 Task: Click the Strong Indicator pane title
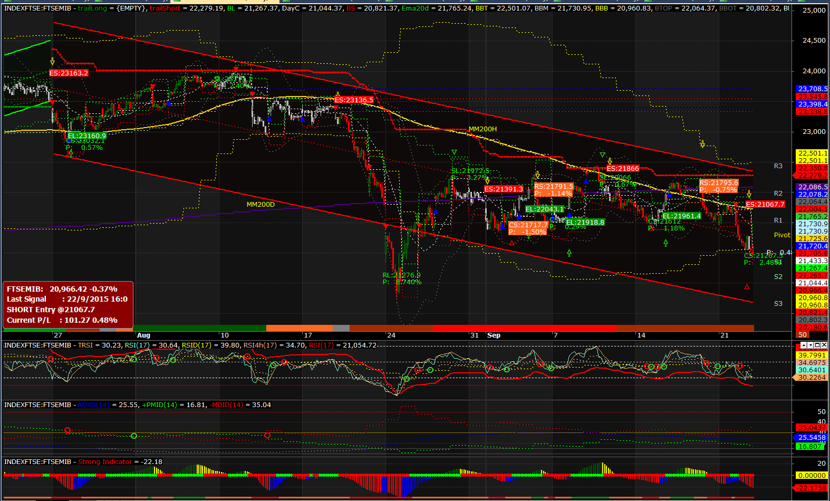coord(105,462)
